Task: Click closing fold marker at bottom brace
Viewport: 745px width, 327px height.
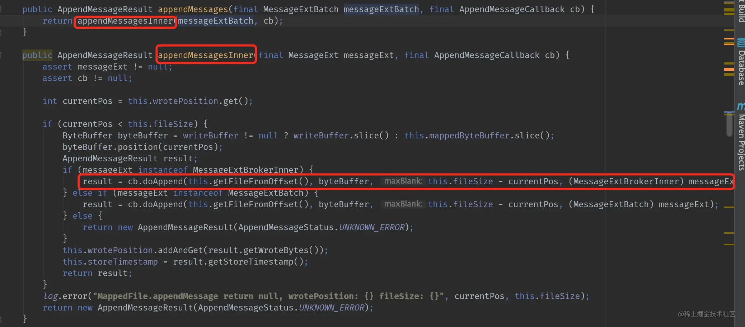Action: point(1,319)
